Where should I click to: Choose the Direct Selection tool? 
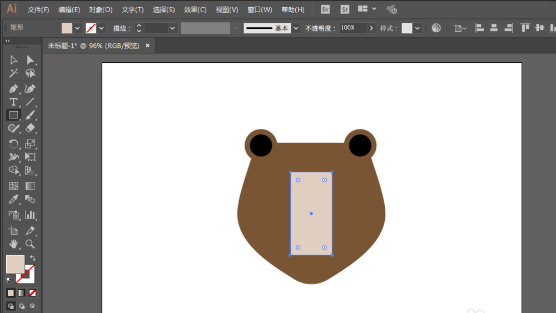point(30,59)
